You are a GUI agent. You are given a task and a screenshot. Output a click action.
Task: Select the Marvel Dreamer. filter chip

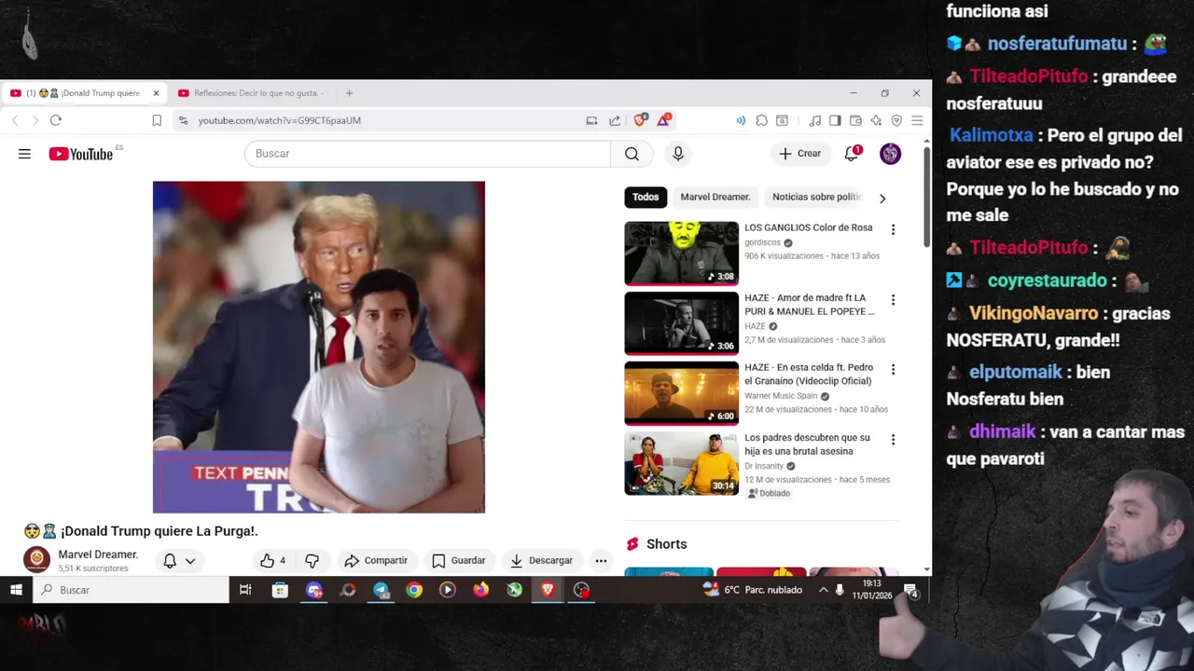tap(715, 197)
